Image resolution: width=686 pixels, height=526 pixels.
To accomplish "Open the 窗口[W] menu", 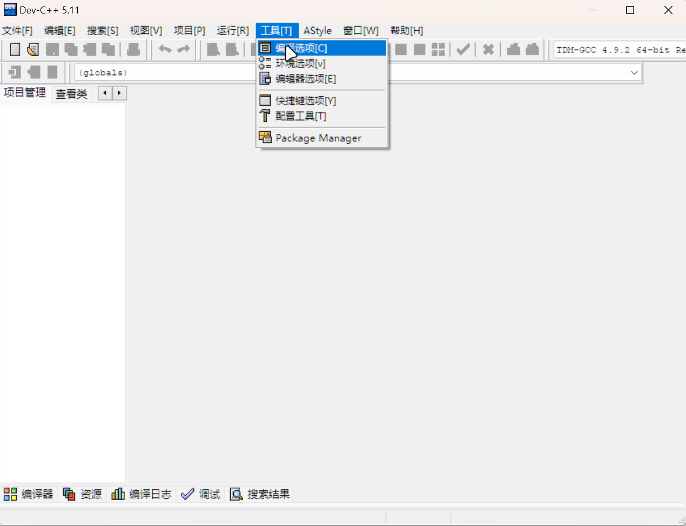I will [x=361, y=31].
